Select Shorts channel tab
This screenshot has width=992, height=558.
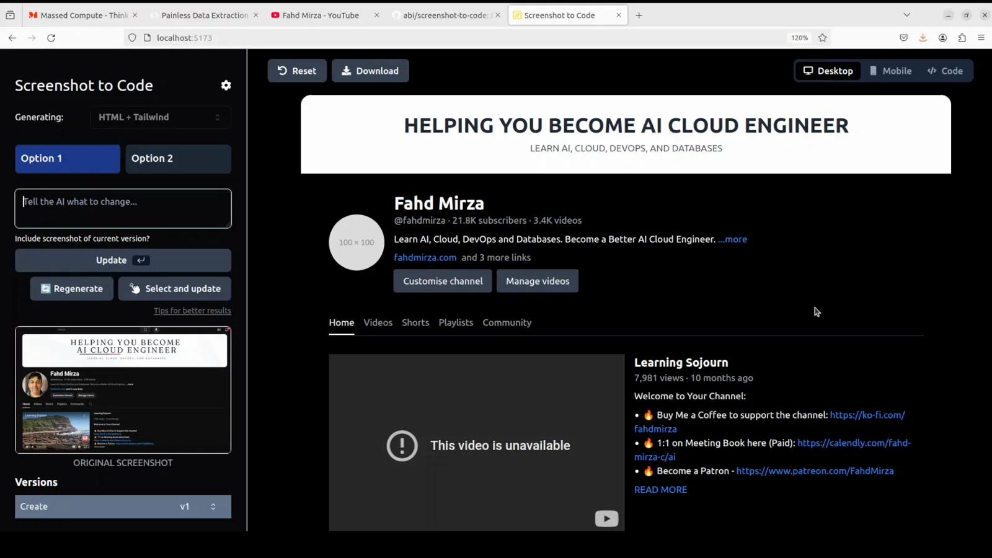pyautogui.click(x=415, y=323)
